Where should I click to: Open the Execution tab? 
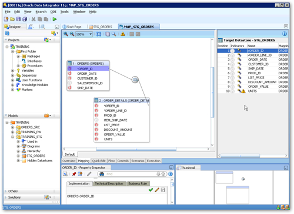(153, 161)
